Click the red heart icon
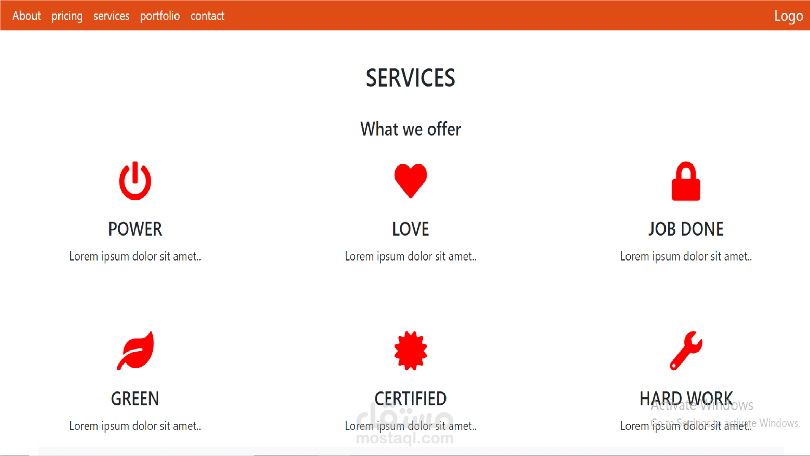The width and height of the screenshot is (810, 456). [410, 180]
